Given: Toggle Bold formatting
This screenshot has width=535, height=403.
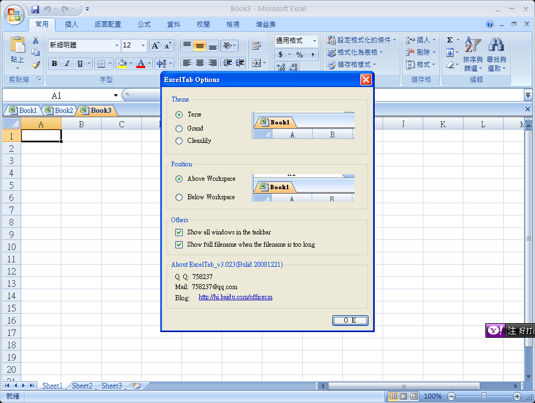Looking at the screenshot, I should 54,64.
